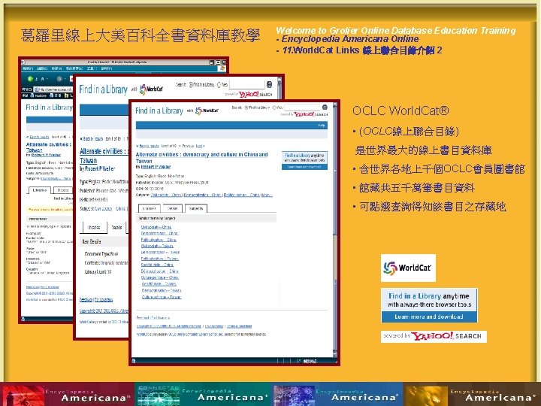Viewport: 541px width, 406px height.
Task: Click 'Civil society -- Taiwan' link in subject list
Action: coord(157,246)
